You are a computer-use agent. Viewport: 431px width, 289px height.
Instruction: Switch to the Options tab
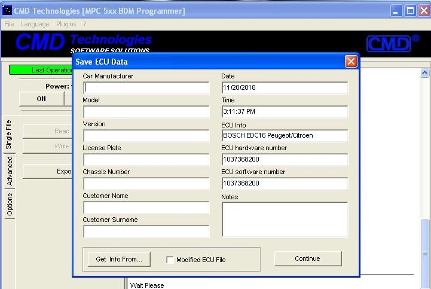coord(10,204)
